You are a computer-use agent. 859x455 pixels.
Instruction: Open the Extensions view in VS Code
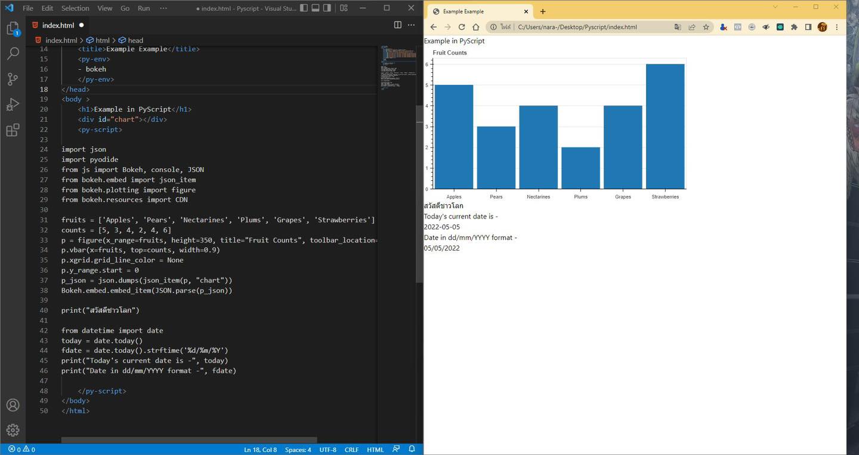(x=13, y=130)
